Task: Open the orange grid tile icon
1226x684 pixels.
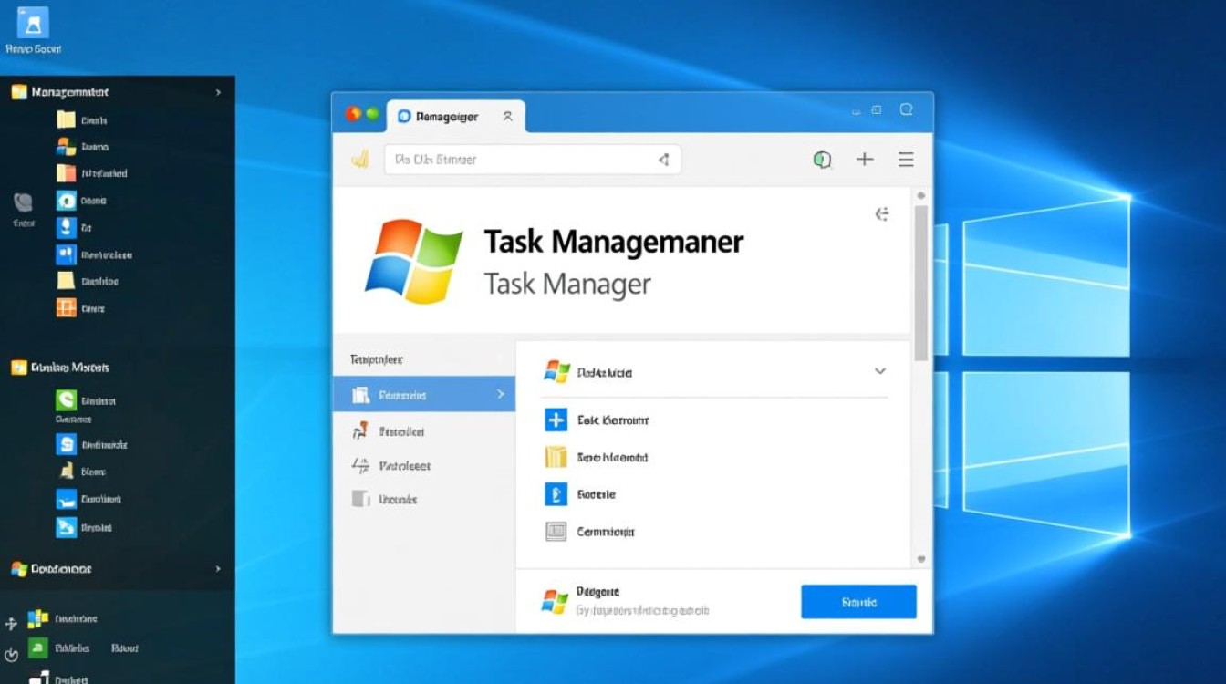Action: [x=66, y=308]
